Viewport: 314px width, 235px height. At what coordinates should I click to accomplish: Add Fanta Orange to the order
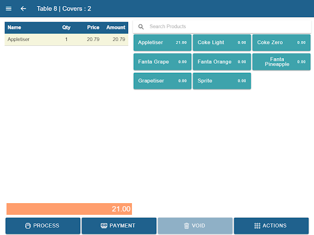(222, 62)
